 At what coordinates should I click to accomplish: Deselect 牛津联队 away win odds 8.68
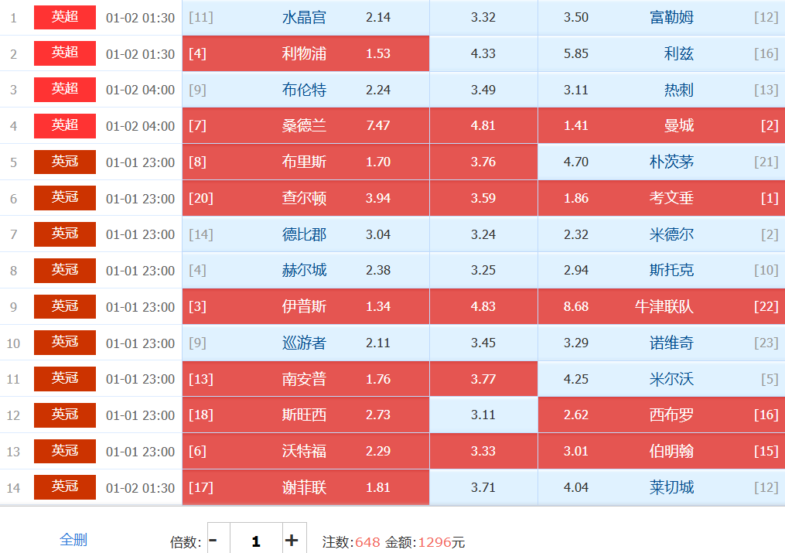pyautogui.click(x=661, y=306)
